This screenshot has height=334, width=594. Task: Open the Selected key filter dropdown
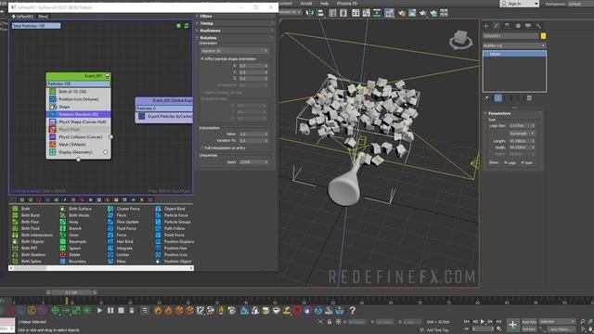pyautogui.click(x=557, y=322)
